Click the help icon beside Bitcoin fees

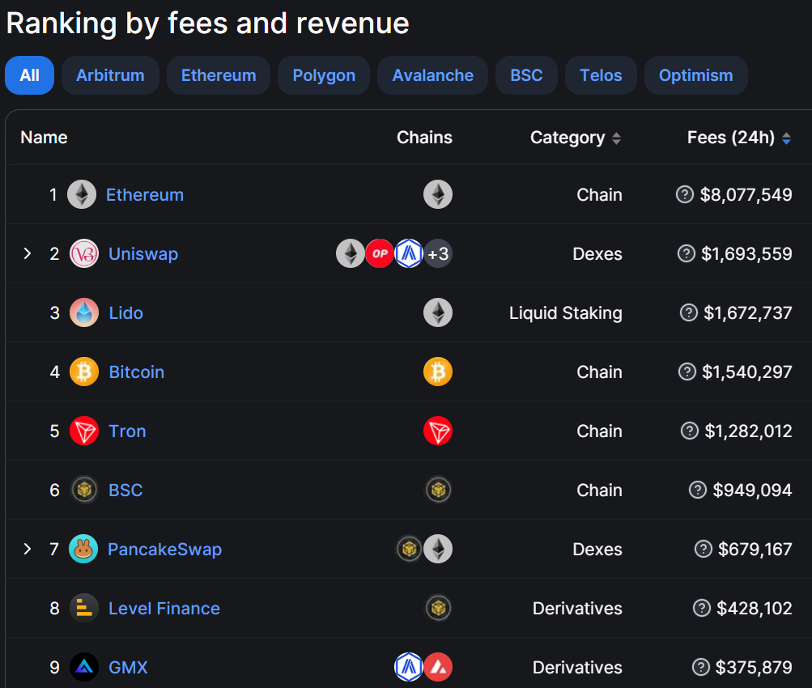coord(687,372)
